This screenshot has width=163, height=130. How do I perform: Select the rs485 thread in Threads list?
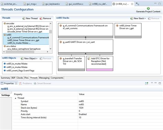coord(9,35)
